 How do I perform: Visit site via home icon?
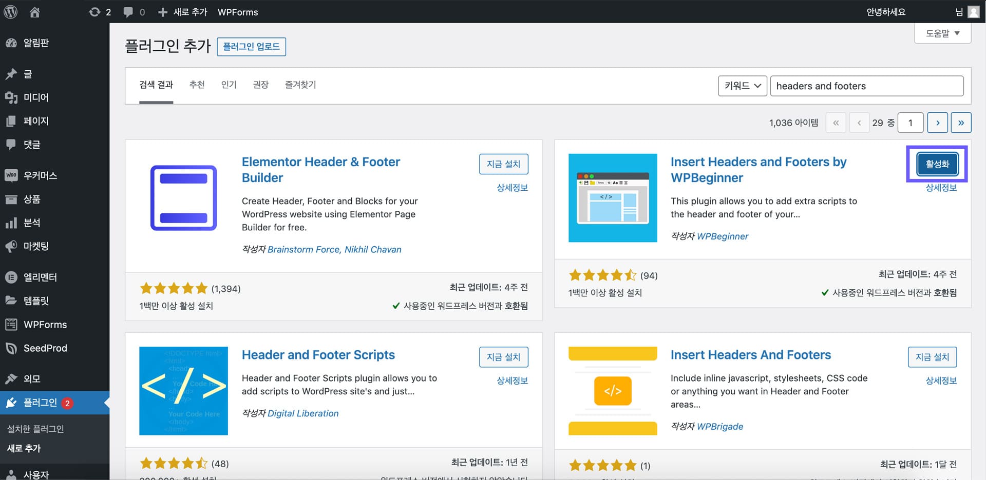click(34, 12)
